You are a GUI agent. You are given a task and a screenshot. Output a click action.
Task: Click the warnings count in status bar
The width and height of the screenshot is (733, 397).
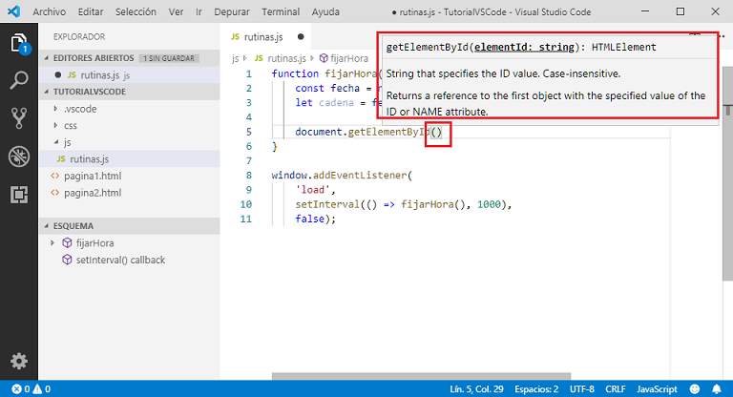pyautogui.click(x=42, y=389)
